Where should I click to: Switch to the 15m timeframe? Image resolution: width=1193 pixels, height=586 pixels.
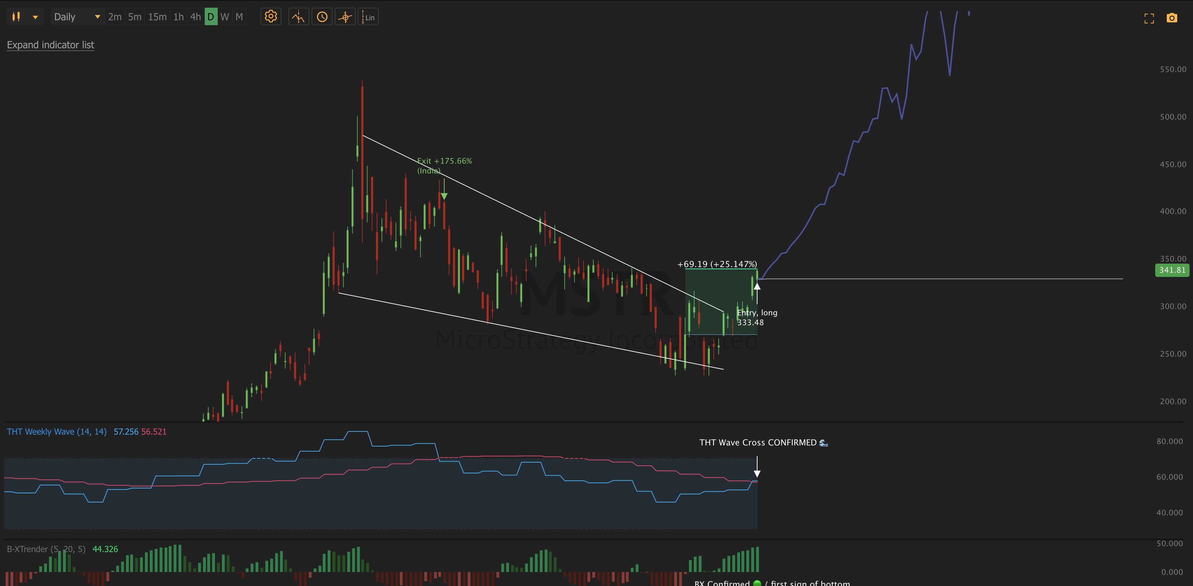(x=157, y=17)
